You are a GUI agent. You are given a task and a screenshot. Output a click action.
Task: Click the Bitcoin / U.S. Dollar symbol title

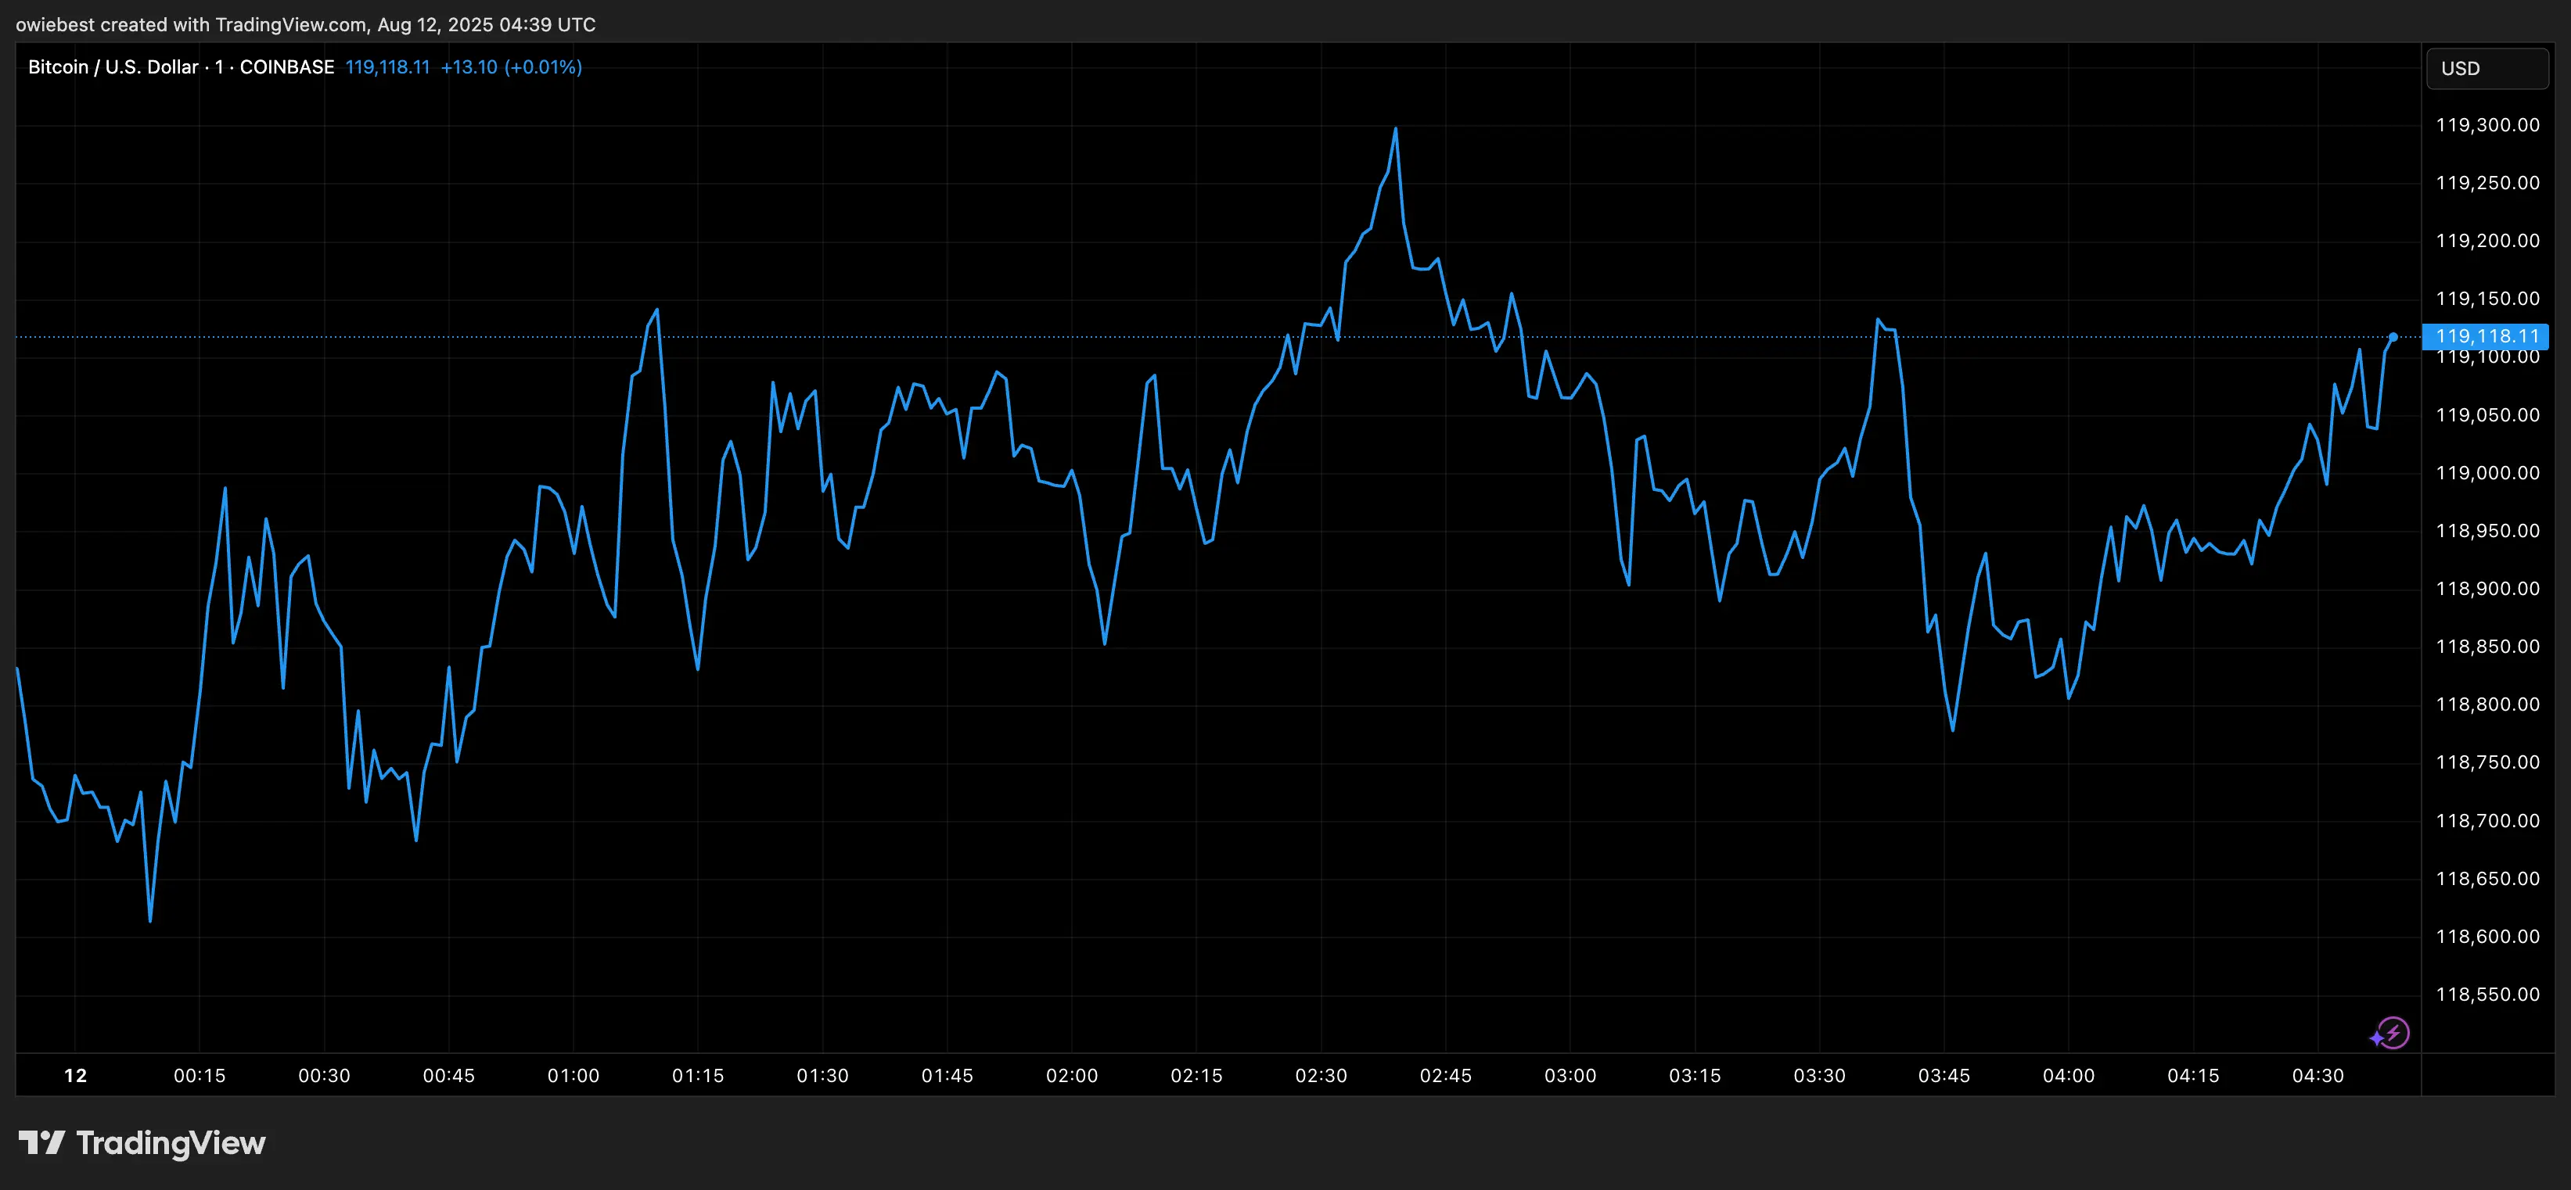click(x=113, y=66)
